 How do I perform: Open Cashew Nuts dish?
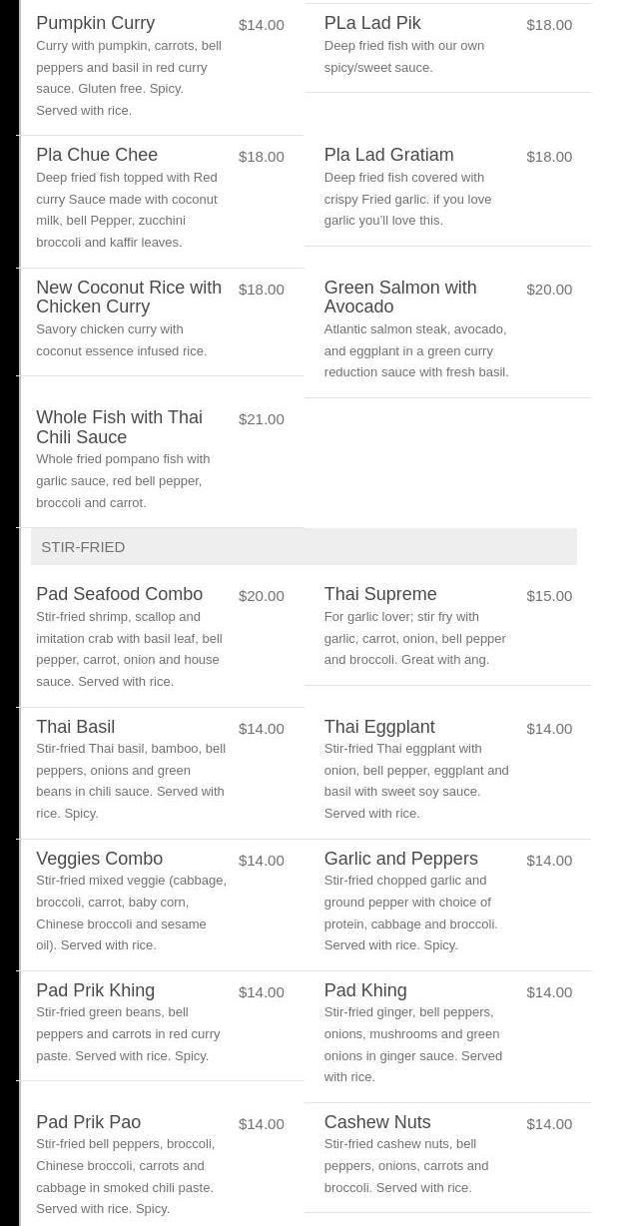tap(376, 1122)
